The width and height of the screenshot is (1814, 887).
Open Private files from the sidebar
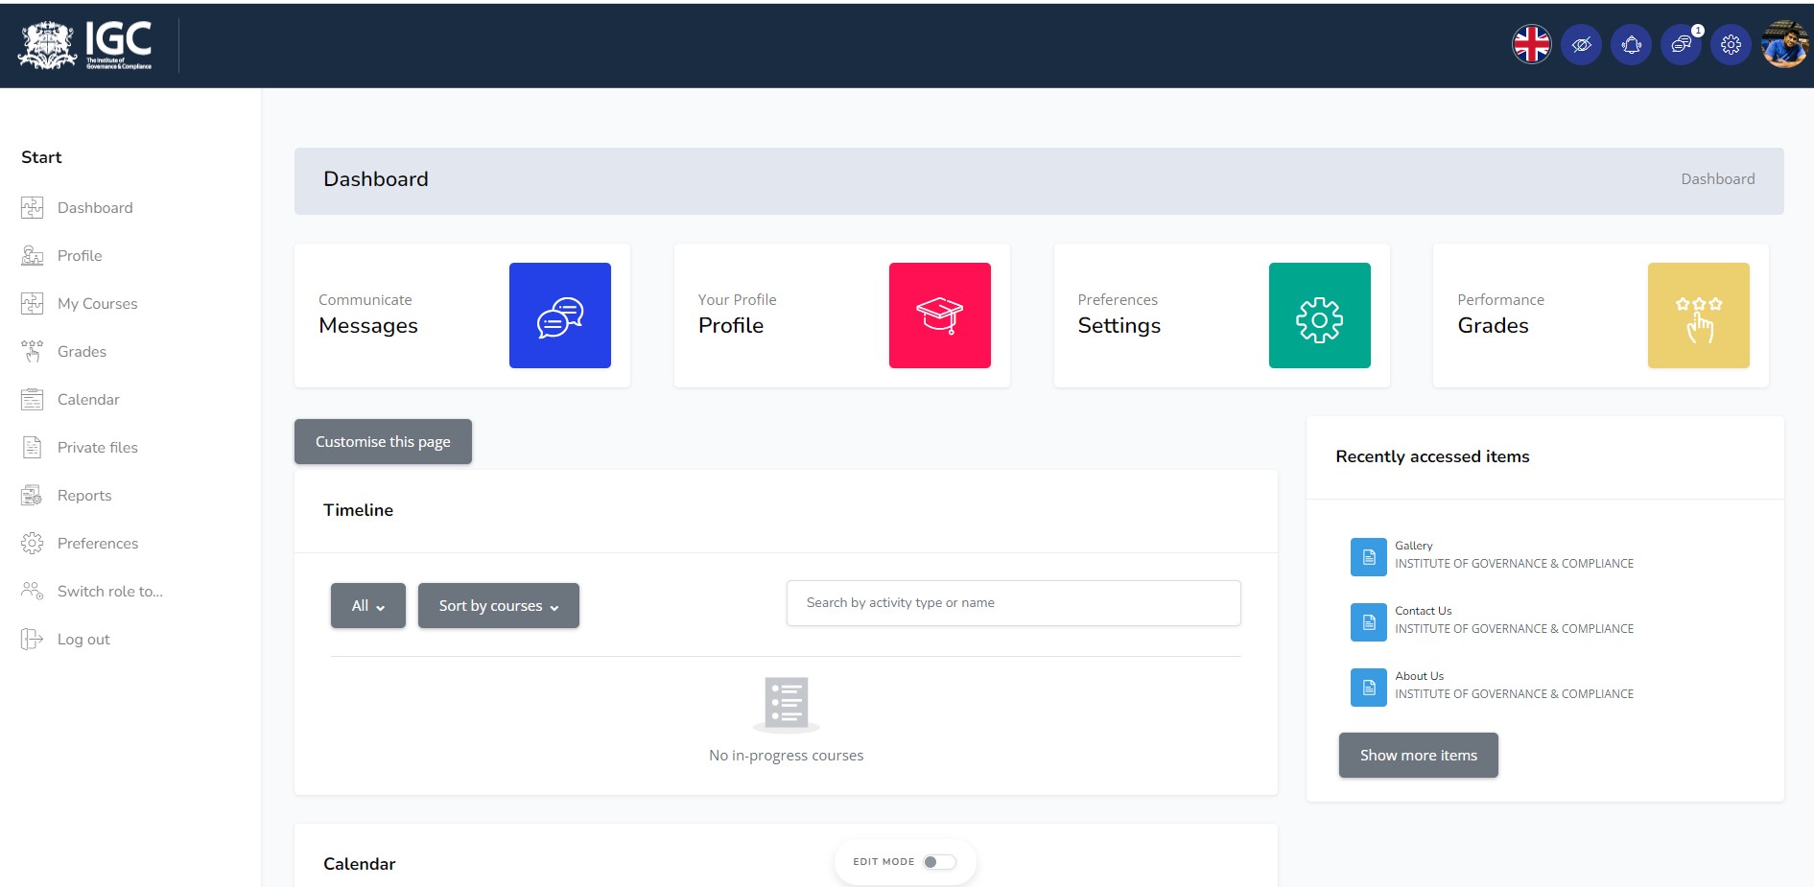click(99, 447)
